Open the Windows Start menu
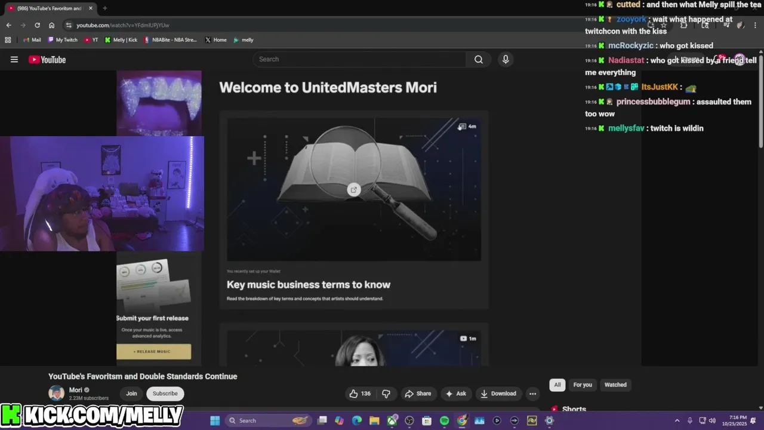This screenshot has width=764, height=430. coord(215,420)
